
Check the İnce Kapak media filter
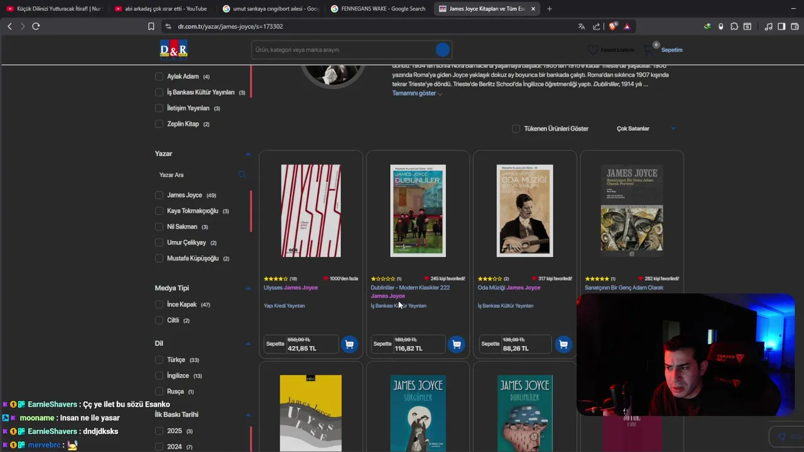click(159, 304)
